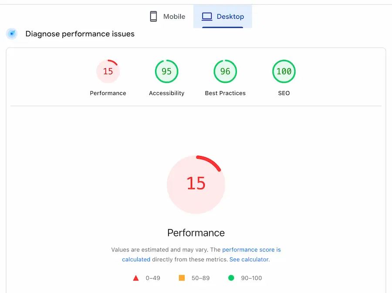The height and width of the screenshot is (293, 392).
Task: Switch to the Desktop tab
Action: click(x=223, y=16)
